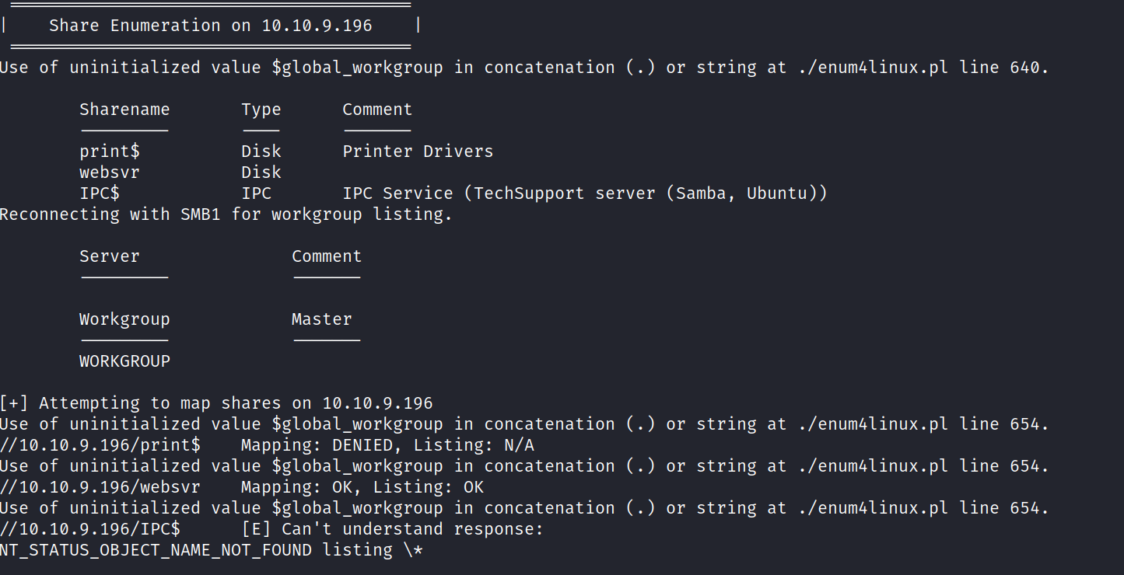Click the "Master" column header
The width and height of the screenshot is (1124, 575).
321,319
